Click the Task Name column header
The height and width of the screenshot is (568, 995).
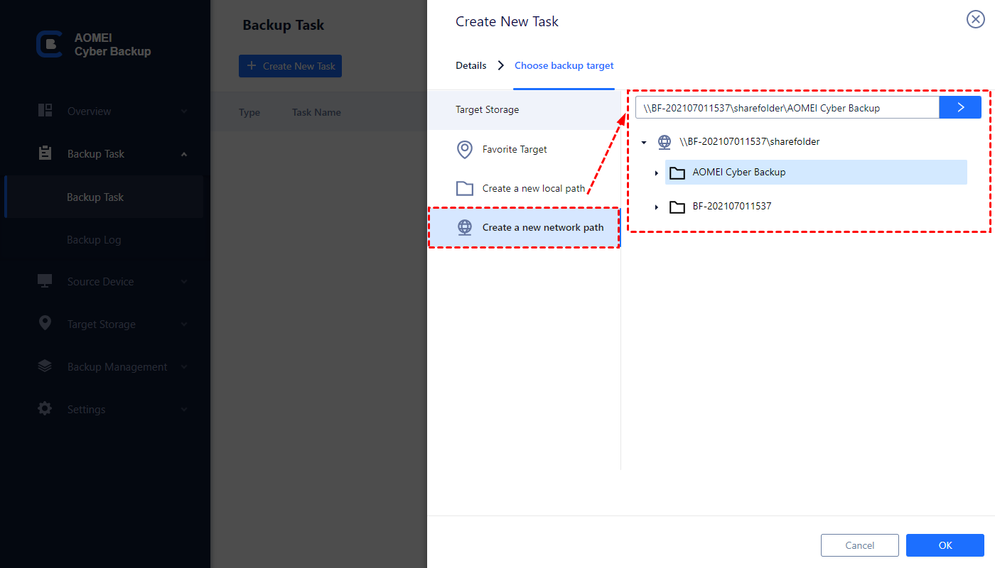pyautogui.click(x=316, y=112)
